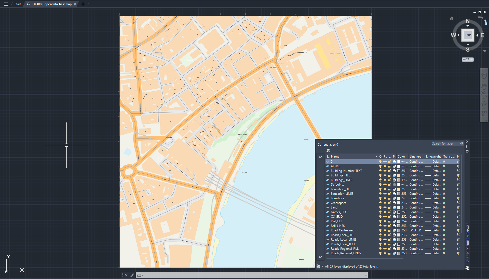Open the WCS coordinate system dropdown
The image size is (489, 279).
coord(468,59)
